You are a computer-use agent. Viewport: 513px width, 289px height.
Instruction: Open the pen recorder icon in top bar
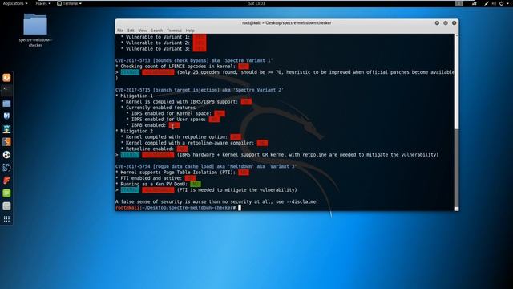tap(487, 3)
